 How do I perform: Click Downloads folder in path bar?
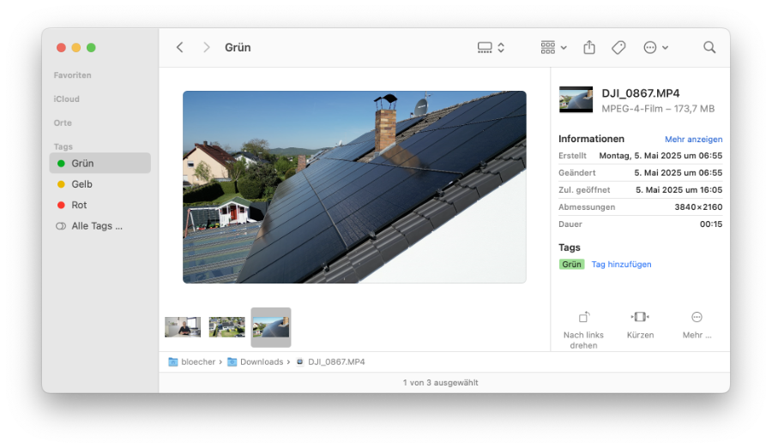pos(256,362)
